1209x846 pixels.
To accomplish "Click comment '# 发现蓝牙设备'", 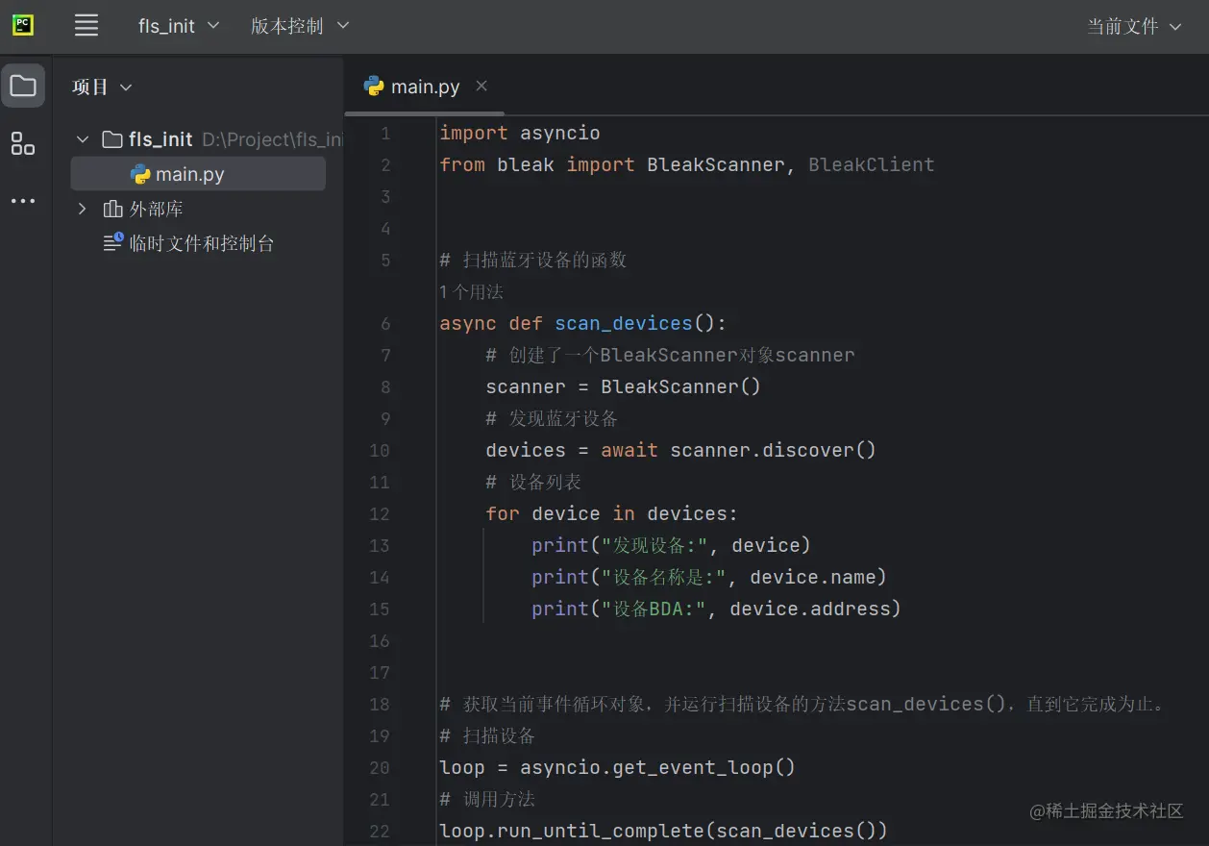I will coord(552,418).
